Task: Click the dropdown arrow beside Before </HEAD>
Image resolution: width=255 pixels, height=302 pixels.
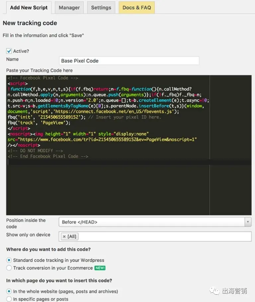Action: (248, 222)
